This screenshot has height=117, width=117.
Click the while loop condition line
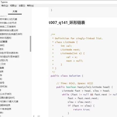coord(90,94)
